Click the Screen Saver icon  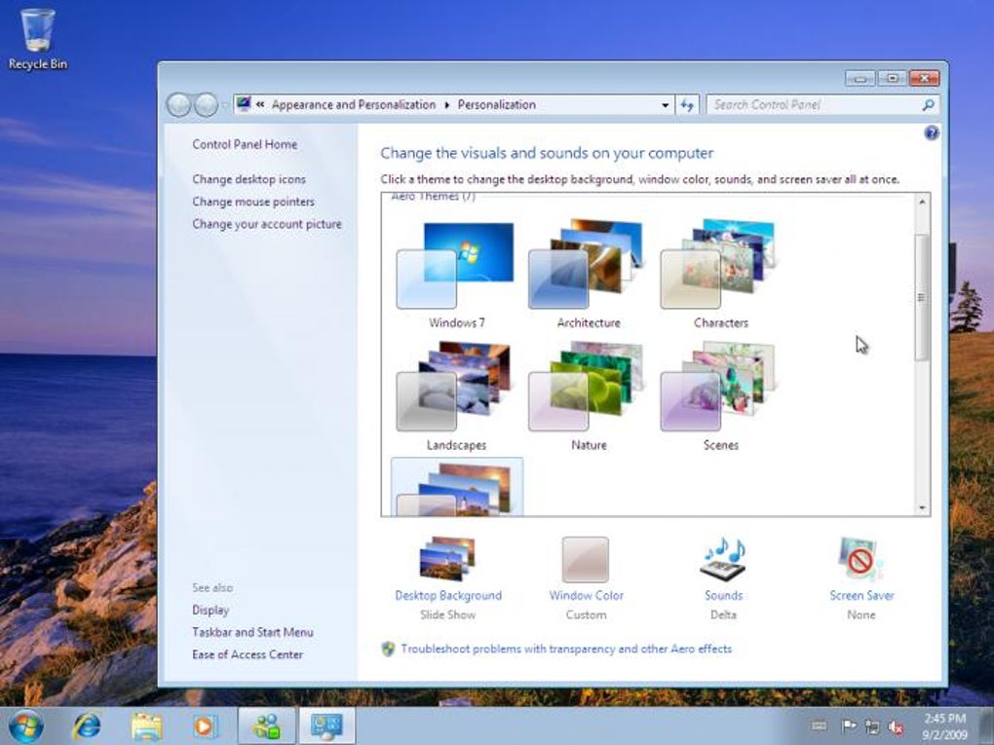(x=860, y=559)
